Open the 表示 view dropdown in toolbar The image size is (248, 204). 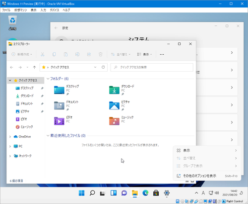[144, 54]
